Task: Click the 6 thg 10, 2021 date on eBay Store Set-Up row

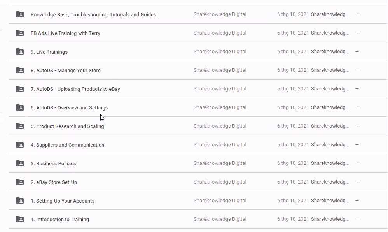Action: click(293, 182)
